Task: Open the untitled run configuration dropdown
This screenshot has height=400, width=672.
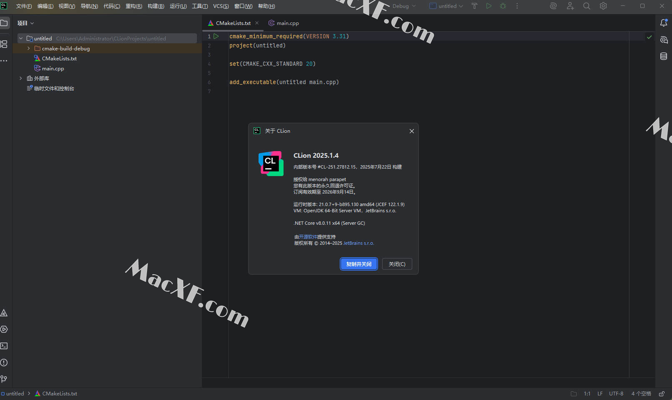Action: [x=446, y=6]
